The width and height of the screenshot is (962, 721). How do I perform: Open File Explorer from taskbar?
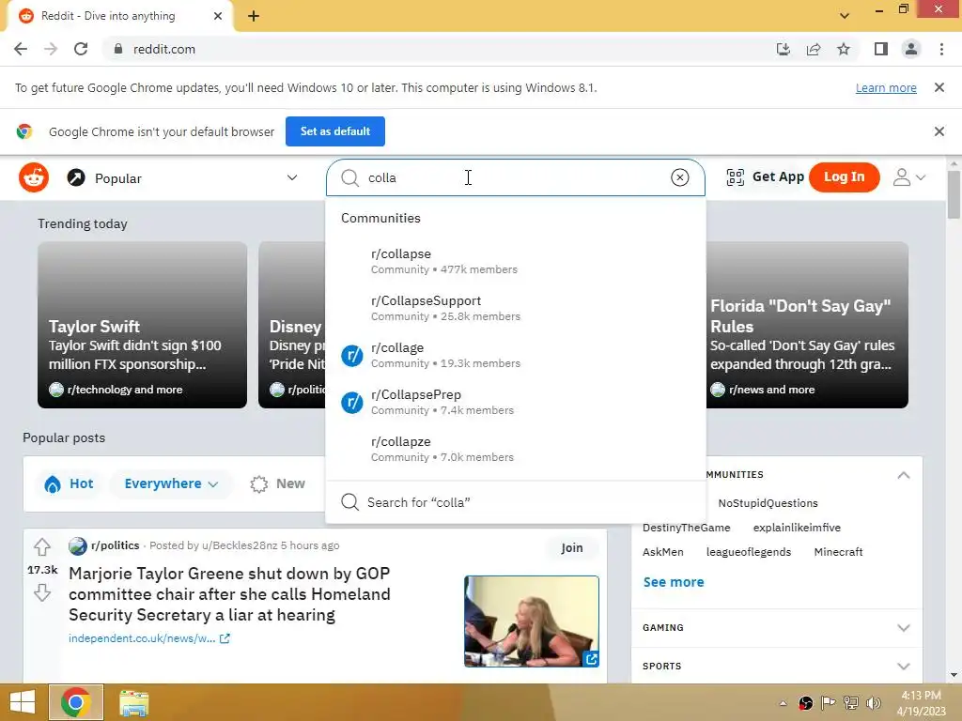point(133,703)
